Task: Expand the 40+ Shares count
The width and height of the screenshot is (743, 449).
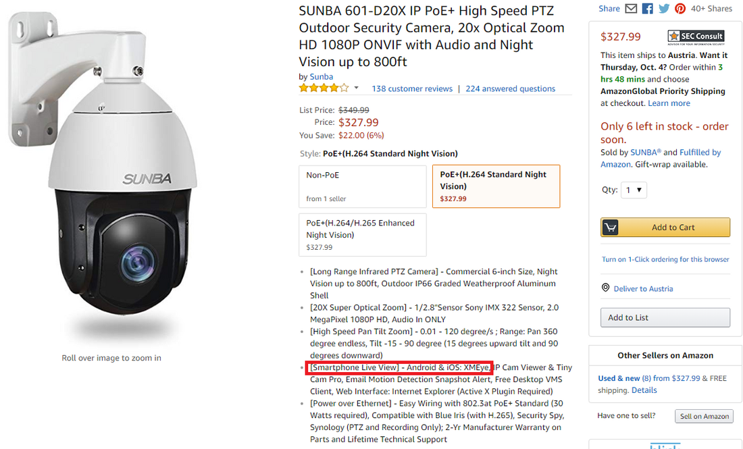Action: click(x=711, y=9)
